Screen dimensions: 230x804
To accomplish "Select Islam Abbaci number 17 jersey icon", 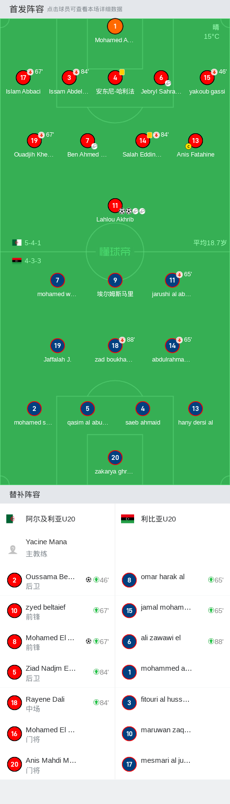I will (x=23, y=78).
